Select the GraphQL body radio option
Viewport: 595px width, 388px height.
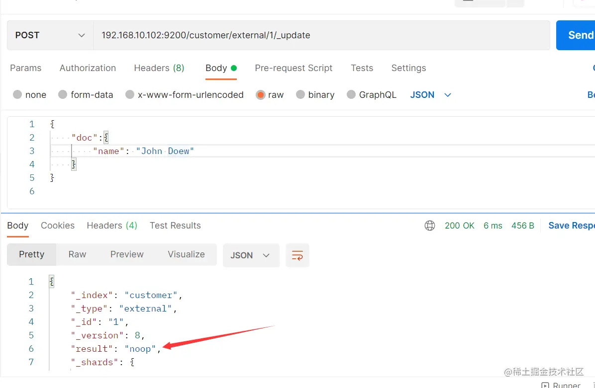[351, 95]
